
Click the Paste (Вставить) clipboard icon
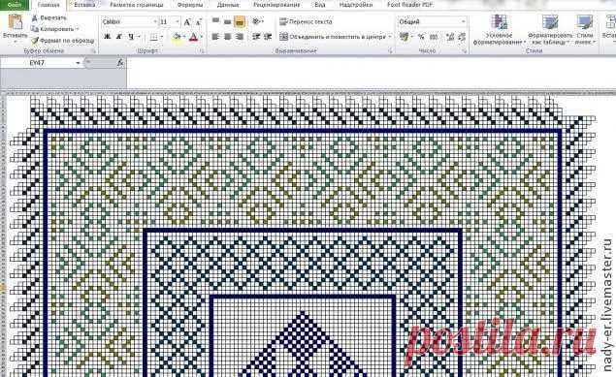click(16, 22)
